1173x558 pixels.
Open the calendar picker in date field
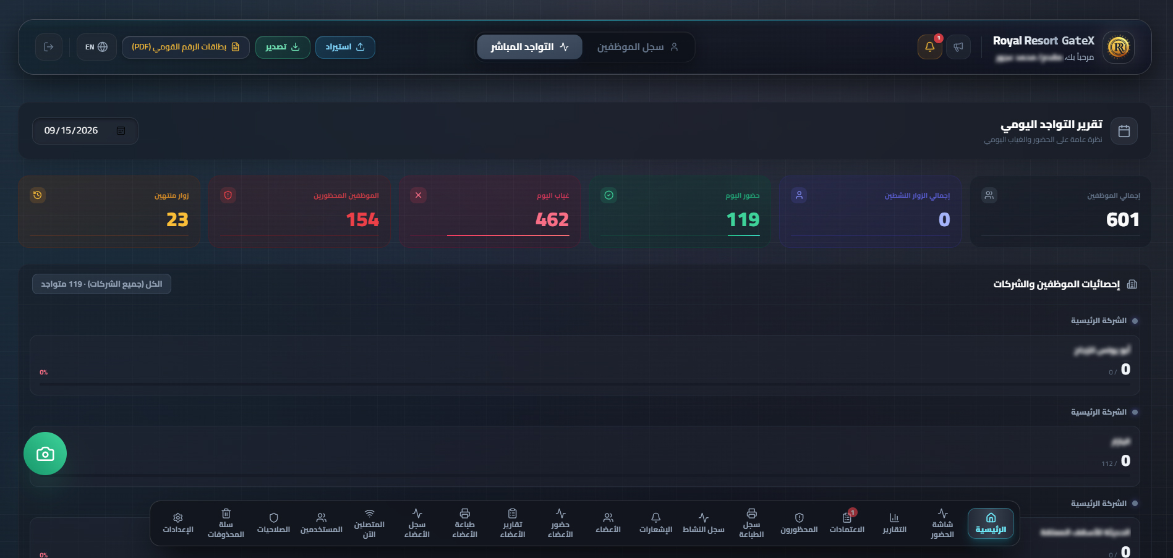tap(121, 131)
